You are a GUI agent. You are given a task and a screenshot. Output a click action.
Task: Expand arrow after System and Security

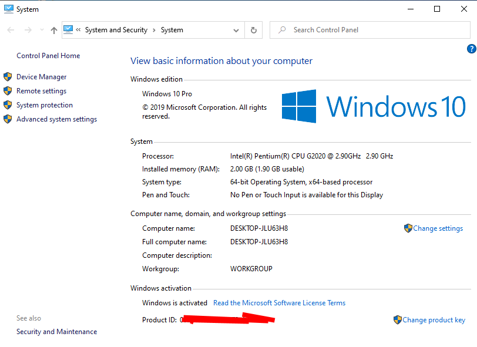coord(154,30)
